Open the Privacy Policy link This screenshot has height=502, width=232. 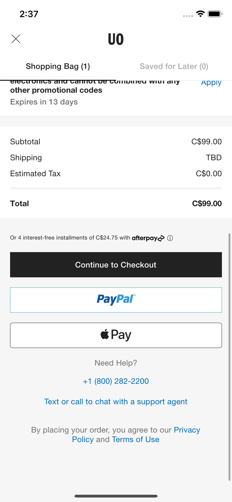pos(136,435)
